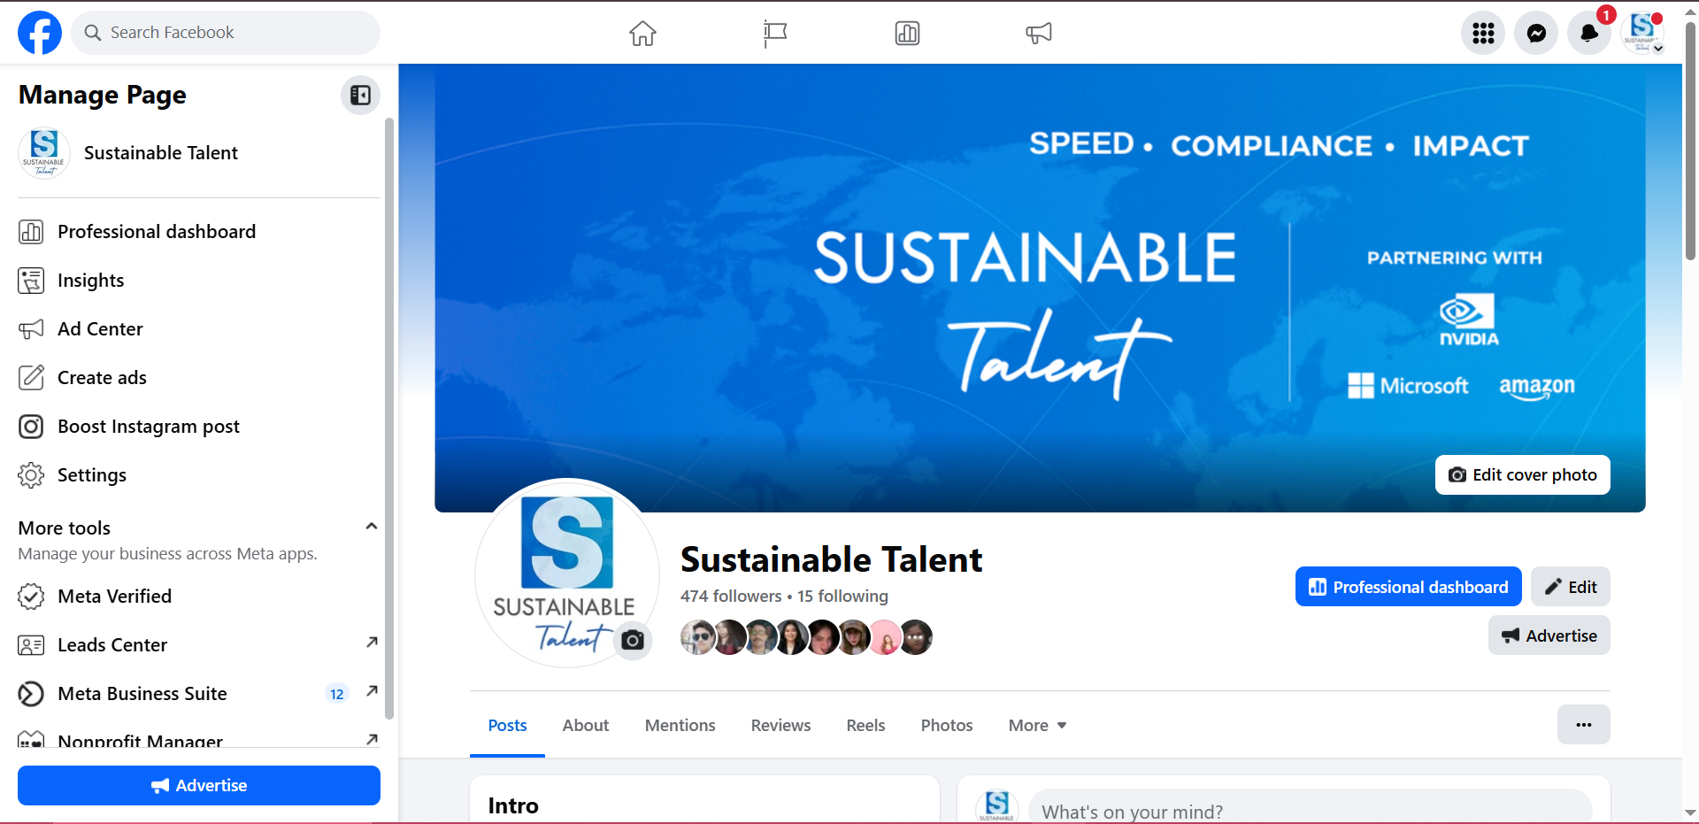
Task: Click the Settings gear icon in the sidebar
Action: point(31,475)
